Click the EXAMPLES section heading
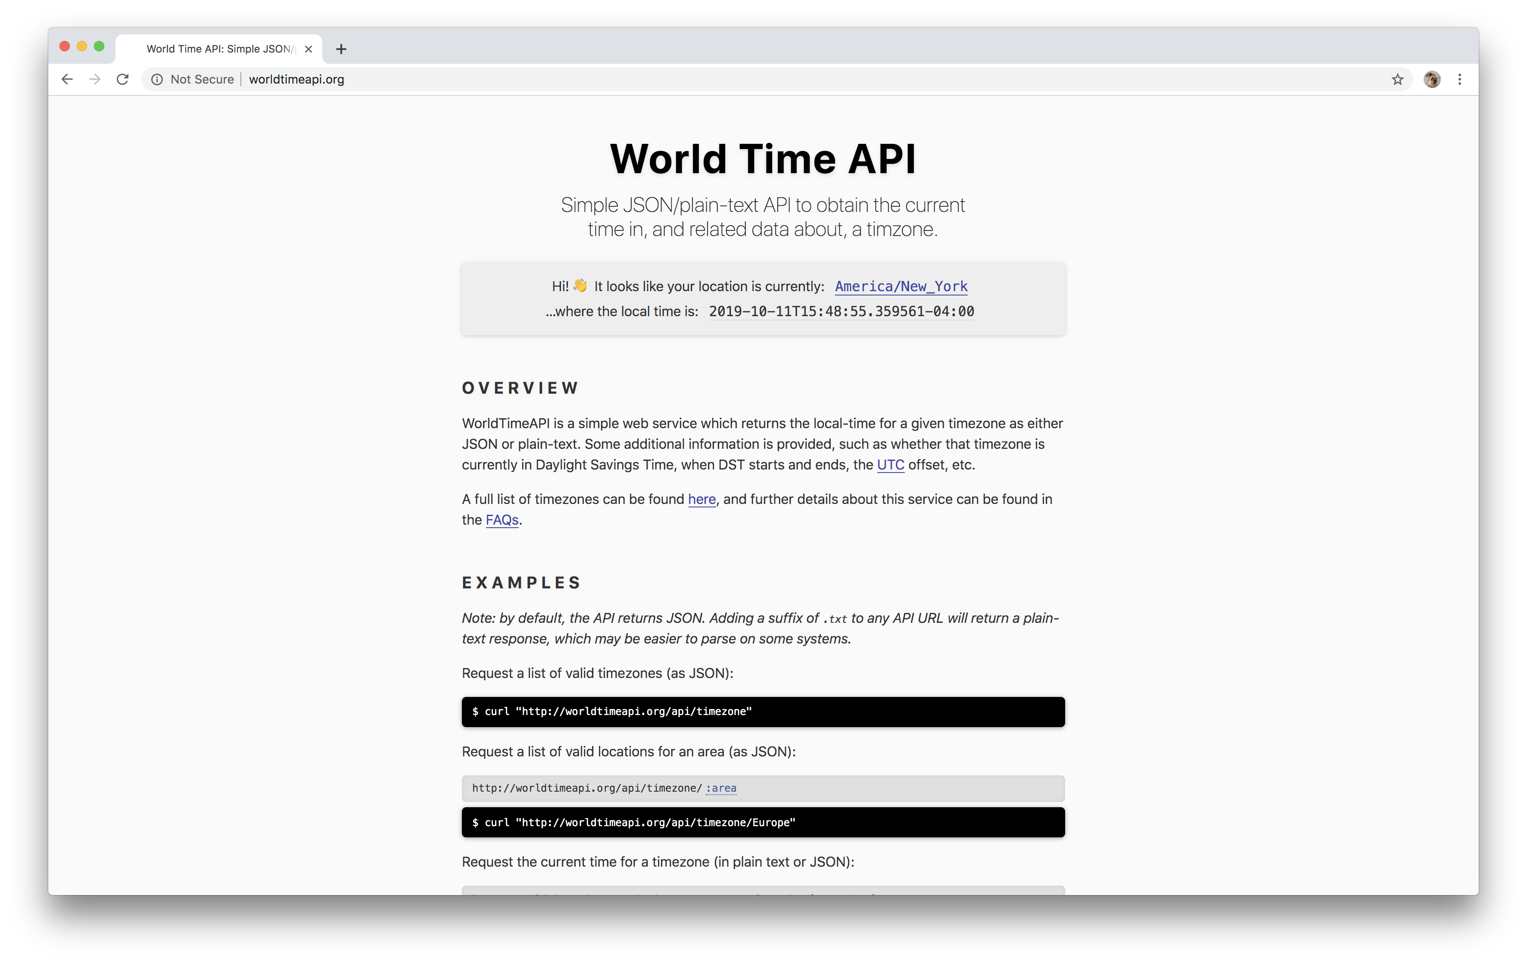This screenshot has width=1527, height=964. (521, 582)
